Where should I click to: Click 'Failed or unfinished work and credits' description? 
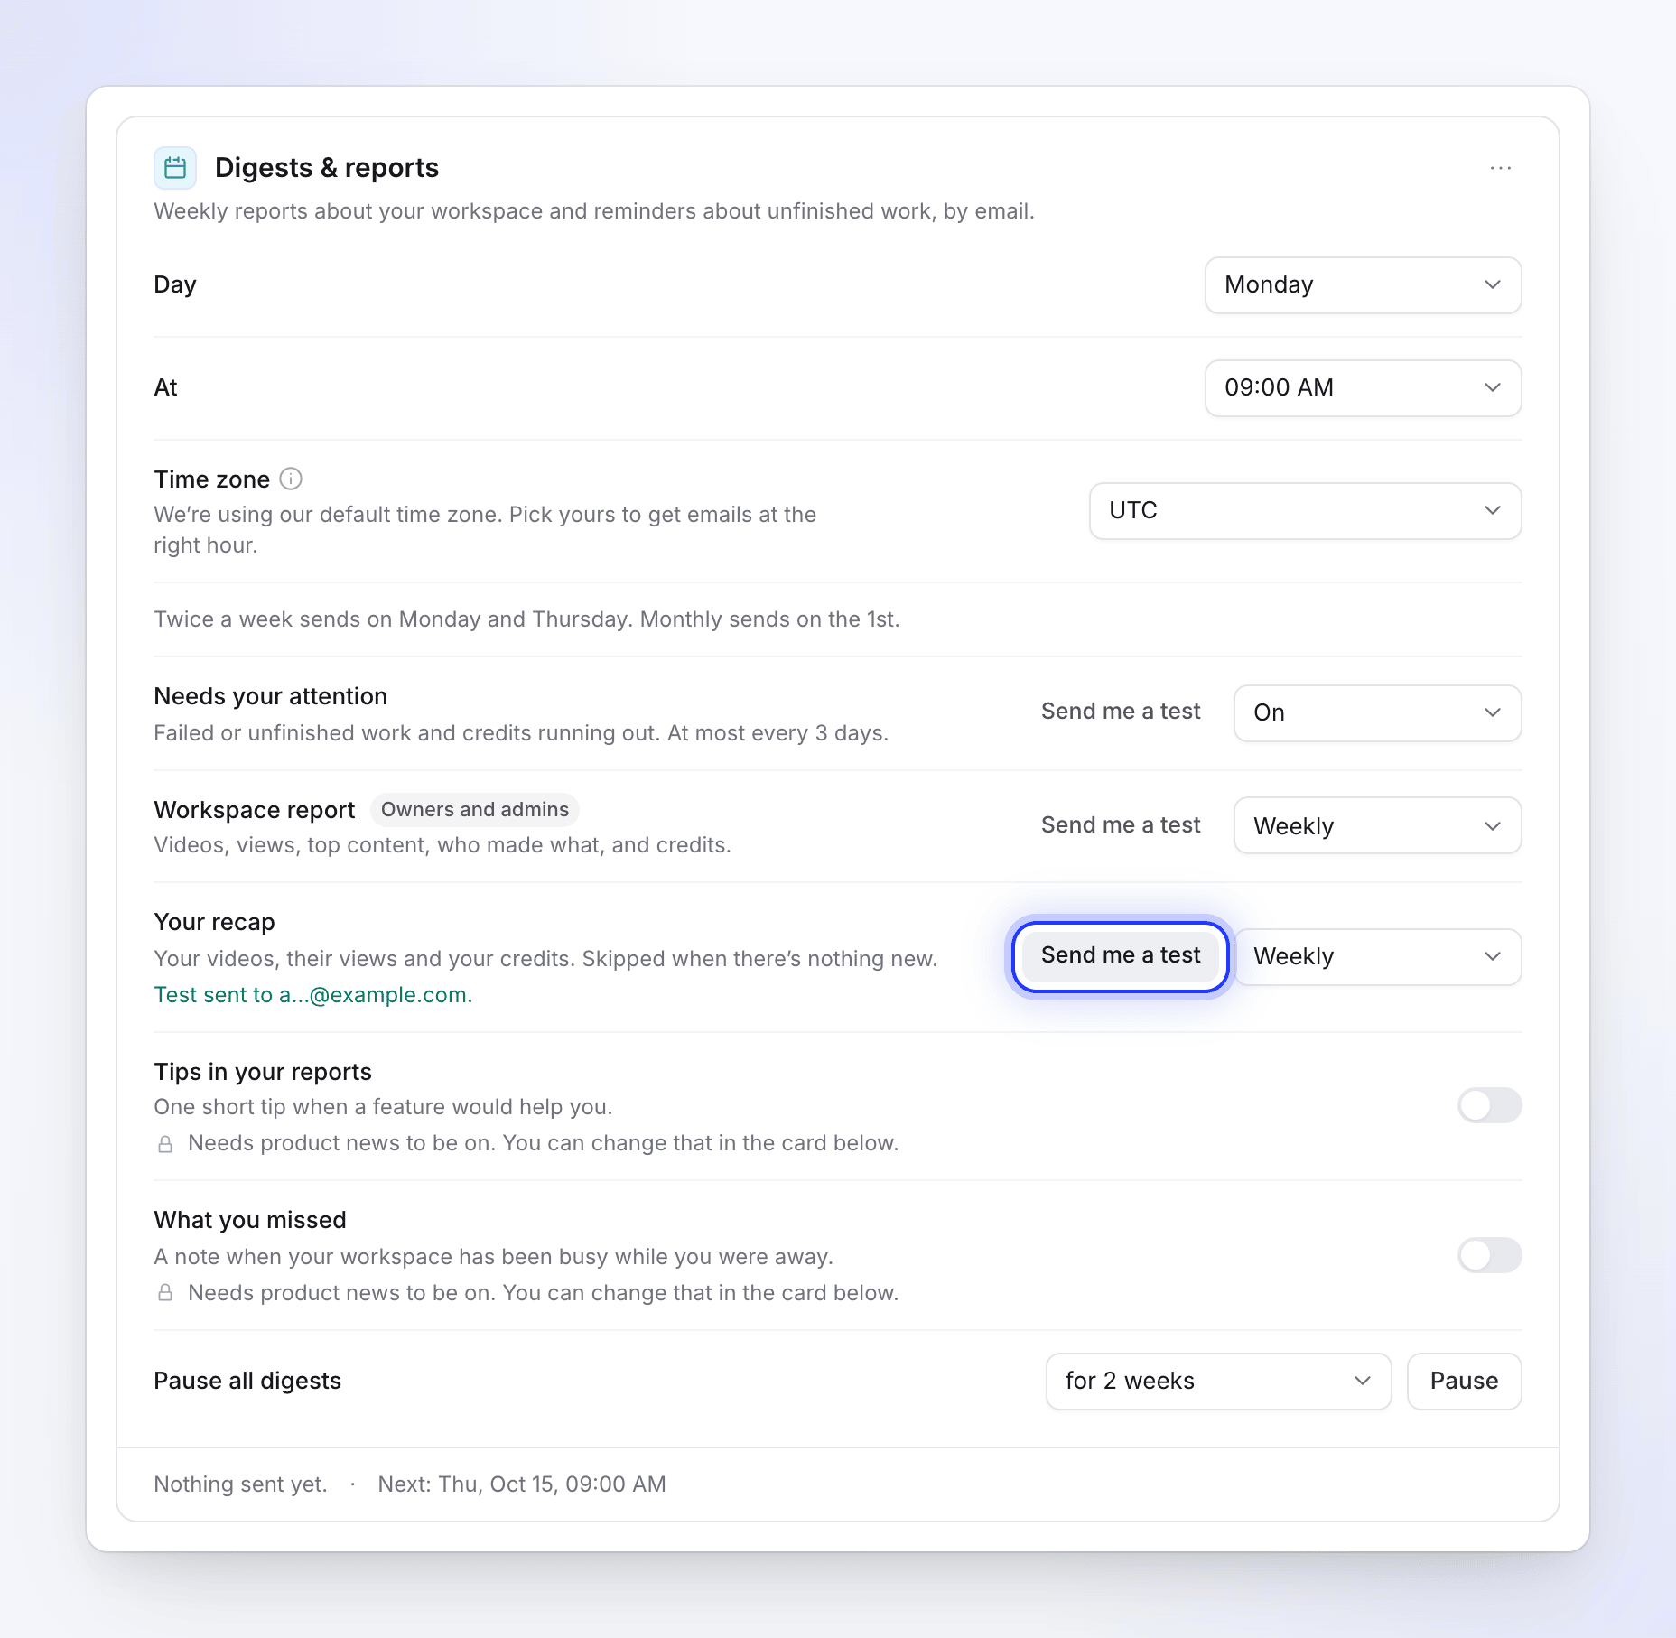(x=521, y=733)
